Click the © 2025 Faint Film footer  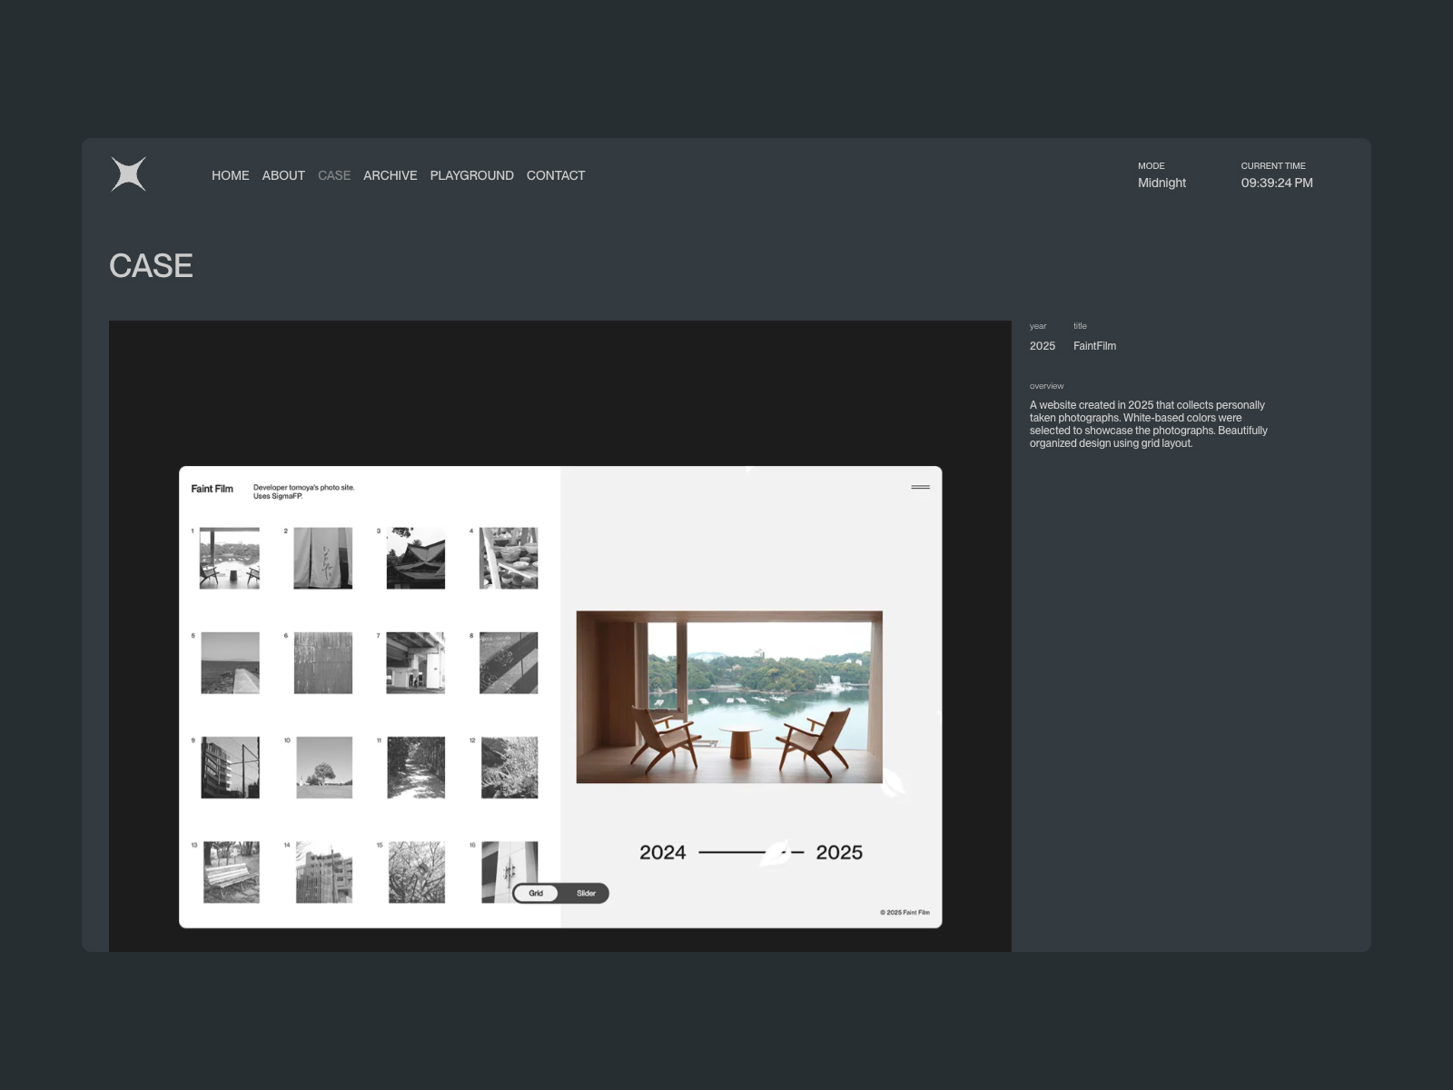[x=904, y=912]
